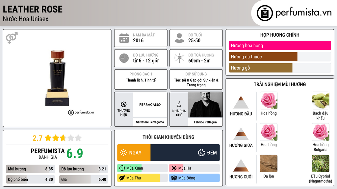This screenshot has width=337, height=189.
Task: Open the Da lộn note image
Action: pos(269,164)
